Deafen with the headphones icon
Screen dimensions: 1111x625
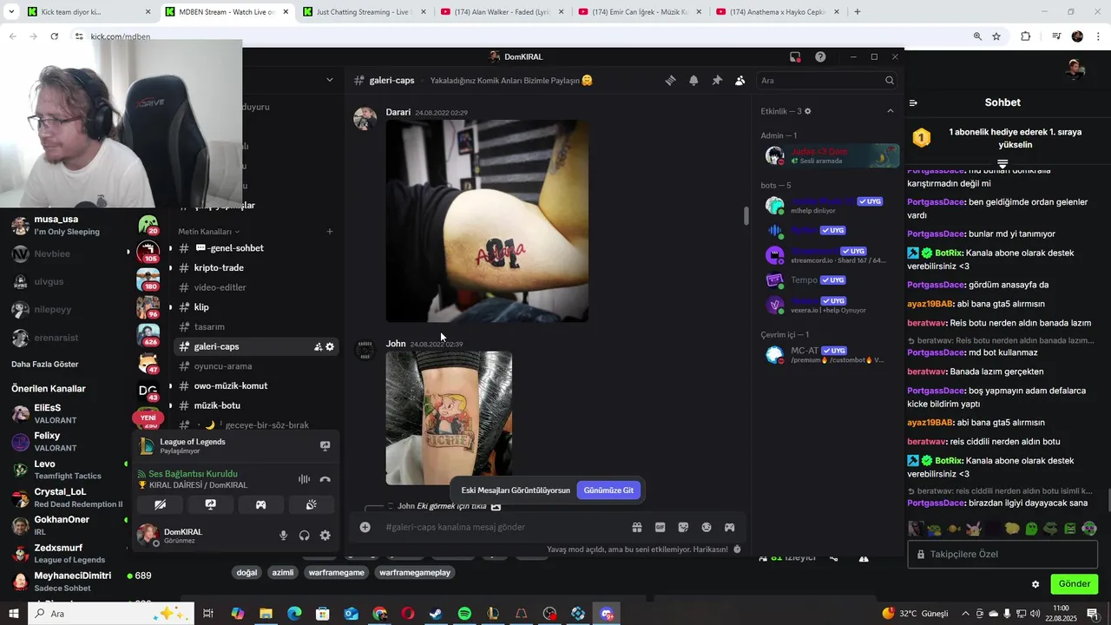coord(304,536)
